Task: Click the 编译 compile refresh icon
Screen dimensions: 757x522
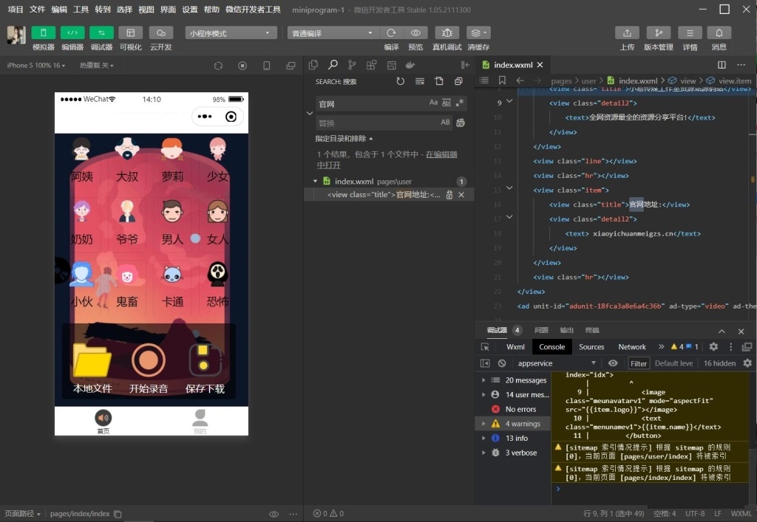Action: (x=391, y=33)
